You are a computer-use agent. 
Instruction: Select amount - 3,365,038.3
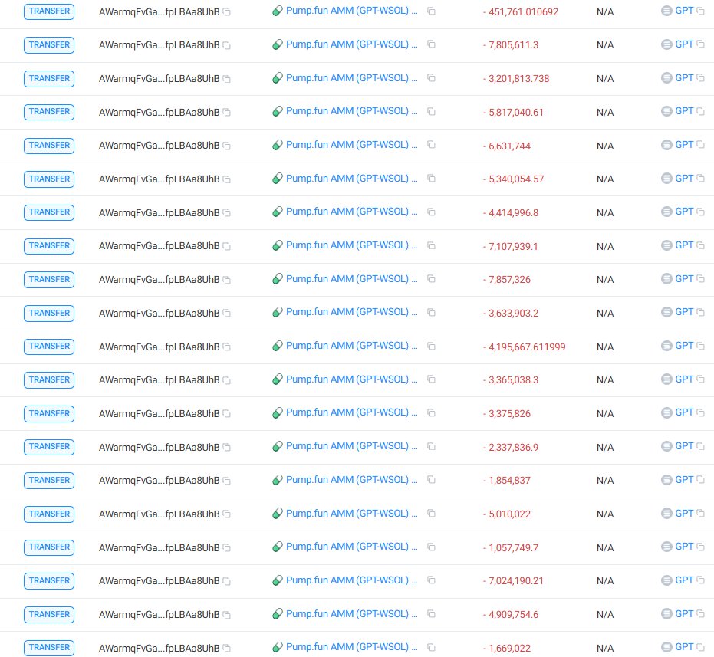point(511,380)
